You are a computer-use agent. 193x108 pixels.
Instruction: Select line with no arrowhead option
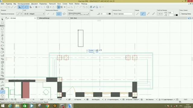click(x=138, y=14)
